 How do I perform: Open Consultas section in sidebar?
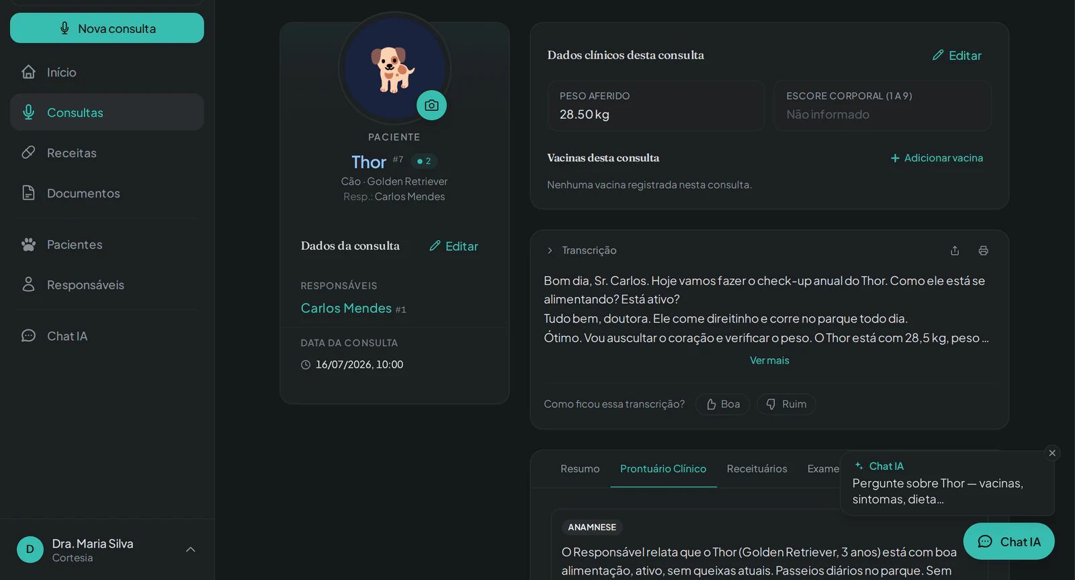[x=107, y=112]
